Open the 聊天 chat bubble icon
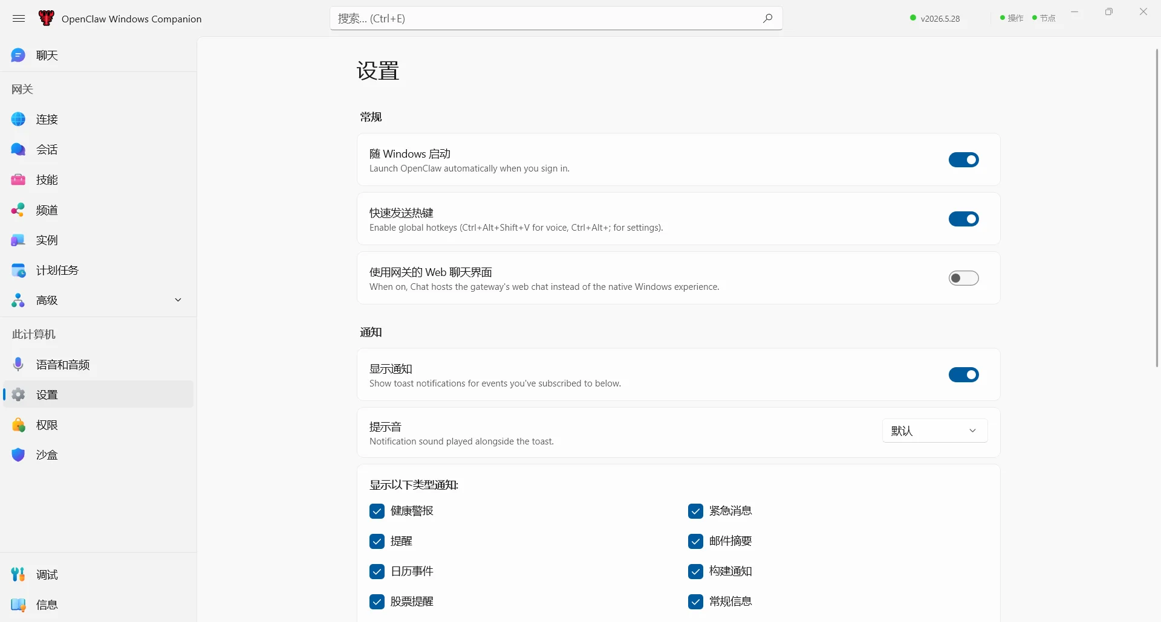Viewport: 1161px width, 622px height. click(18, 56)
